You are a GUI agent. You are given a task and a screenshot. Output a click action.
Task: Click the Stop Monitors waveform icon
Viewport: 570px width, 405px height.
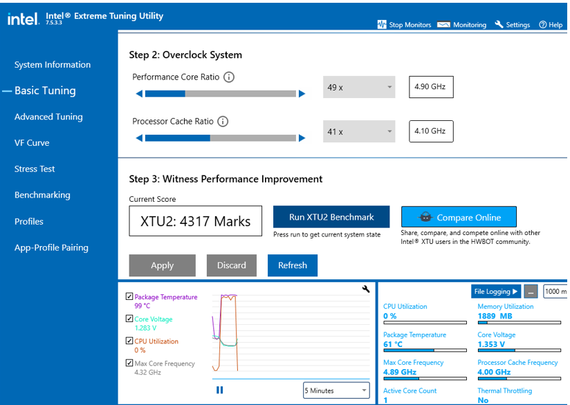pyautogui.click(x=382, y=24)
